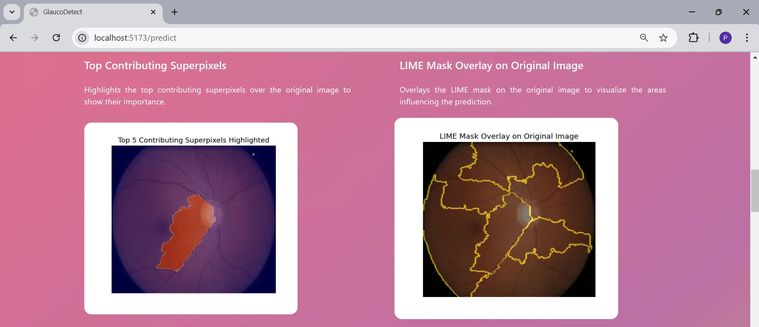Click the Top Contributing Superpixels heading
Screen dimensions: 759x327
click(x=155, y=66)
